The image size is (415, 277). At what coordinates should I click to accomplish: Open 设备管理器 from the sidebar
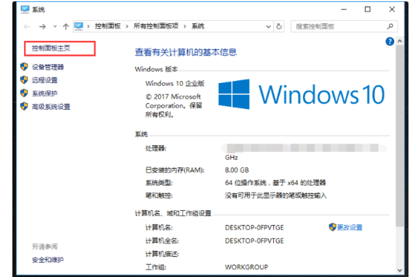[x=48, y=67]
